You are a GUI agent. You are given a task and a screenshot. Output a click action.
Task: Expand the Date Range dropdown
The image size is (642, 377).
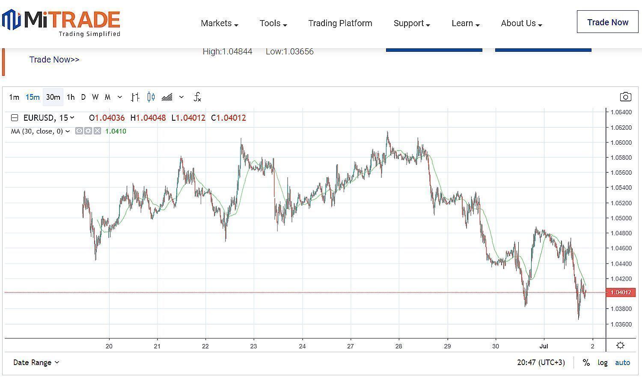(x=36, y=362)
